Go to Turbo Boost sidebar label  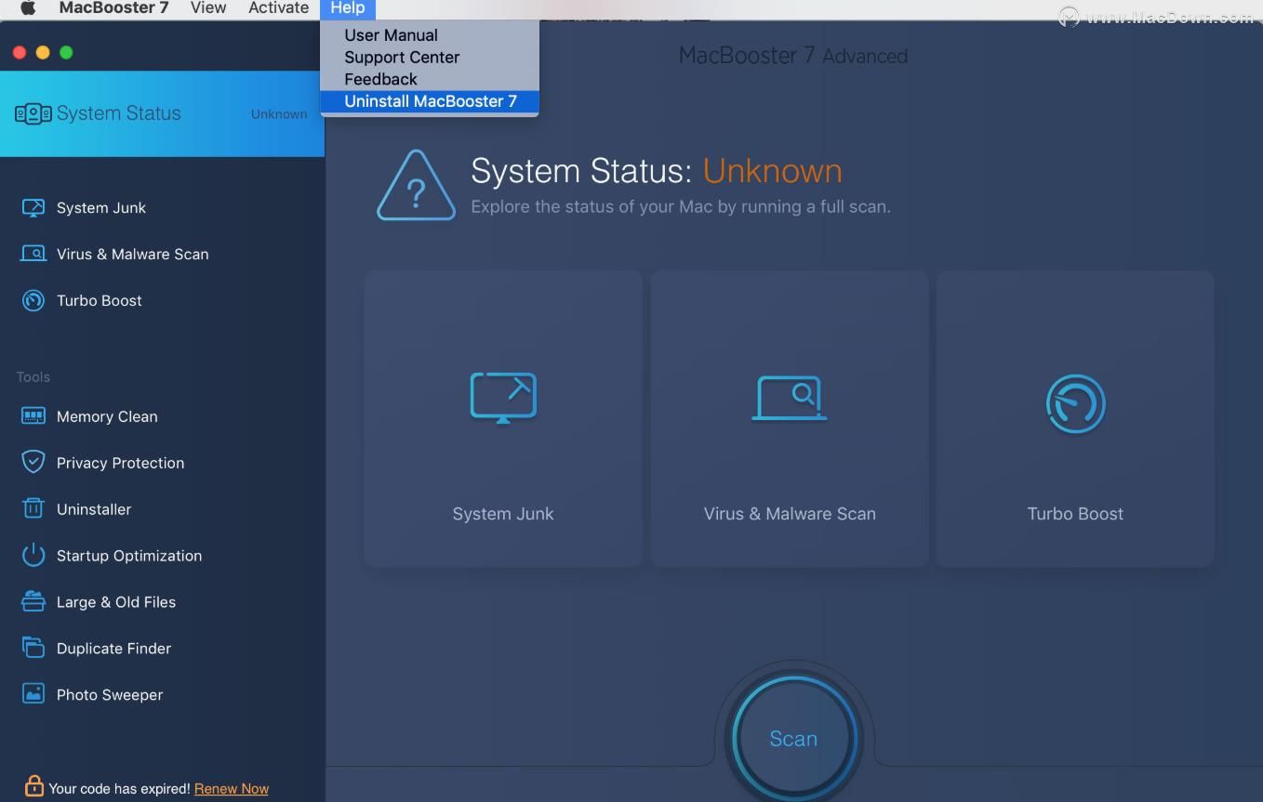pyautogui.click(x=100, y=300)
